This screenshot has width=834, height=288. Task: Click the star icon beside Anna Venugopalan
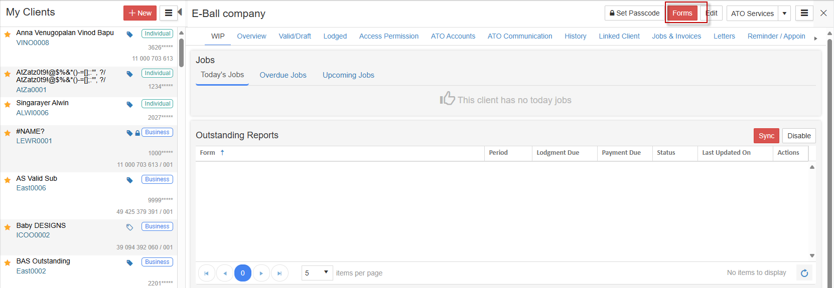click(x=8, y=35)
